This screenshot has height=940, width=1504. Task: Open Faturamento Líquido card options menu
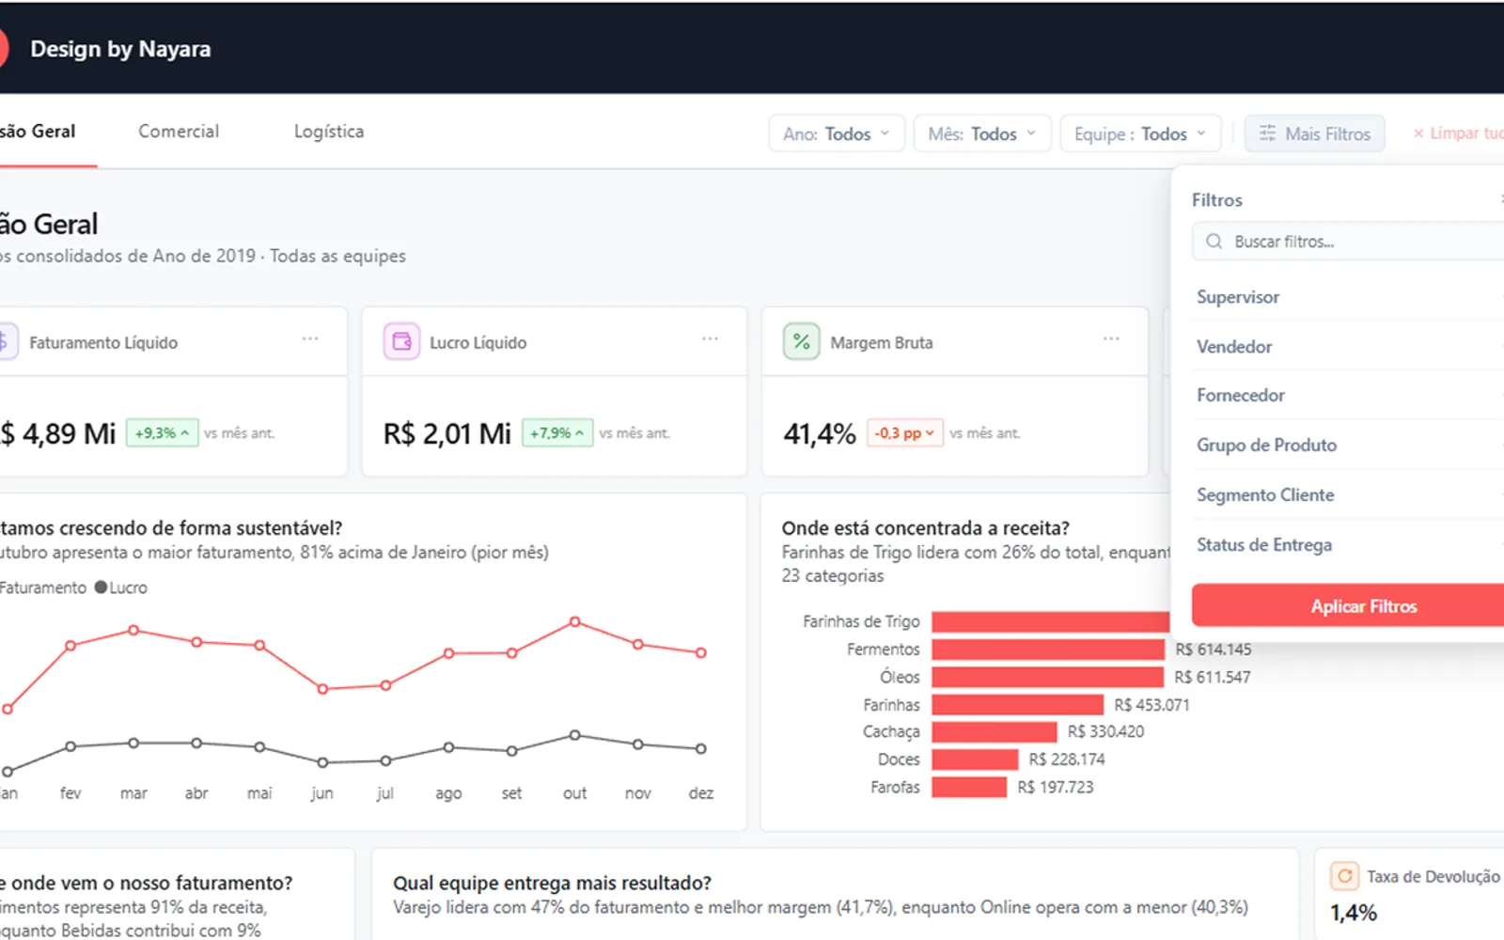pyautogui.click(x=310, y=338)
